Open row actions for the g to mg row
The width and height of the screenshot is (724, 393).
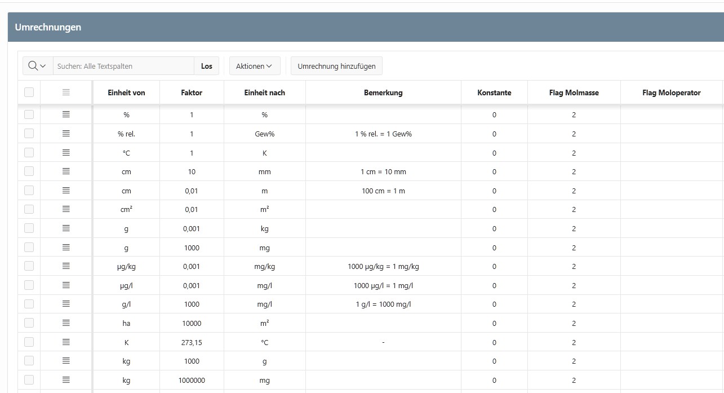[66, 248]
